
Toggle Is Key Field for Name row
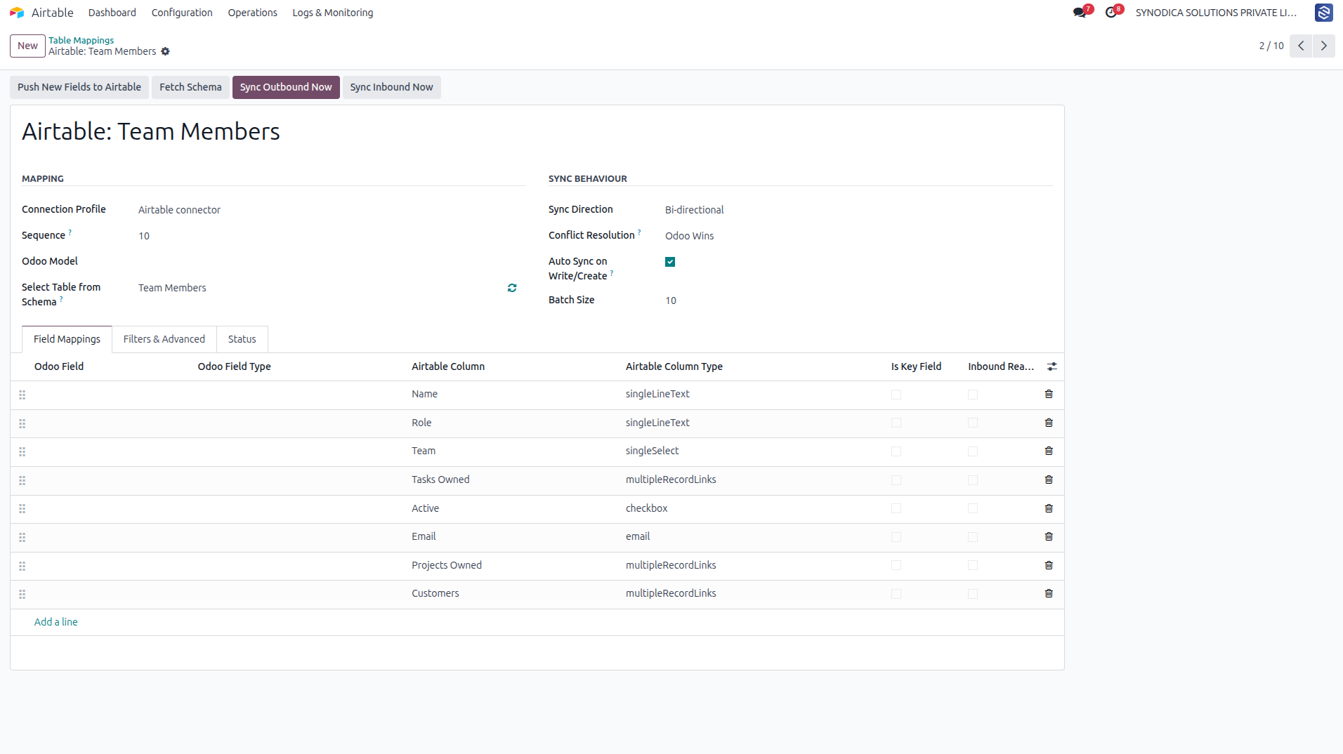coord(896,395)
